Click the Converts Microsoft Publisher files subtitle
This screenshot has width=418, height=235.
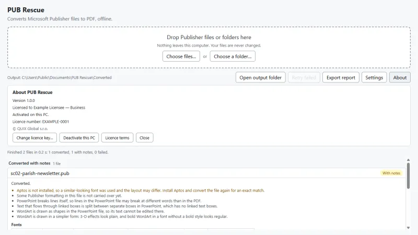pyautogui.click(x=60, y=19)
